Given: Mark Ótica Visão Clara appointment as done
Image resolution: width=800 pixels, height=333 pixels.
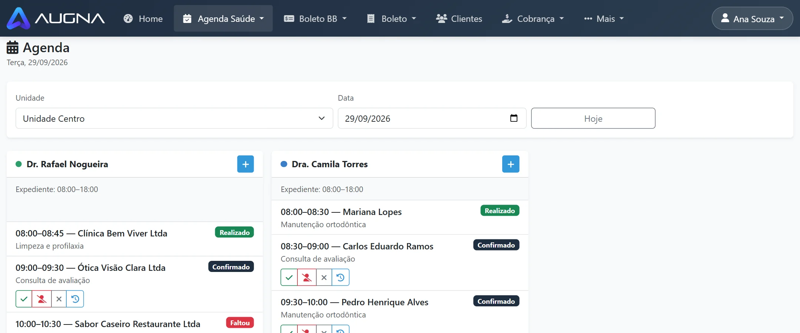Looking at the screenshot, I should (24, 299).
